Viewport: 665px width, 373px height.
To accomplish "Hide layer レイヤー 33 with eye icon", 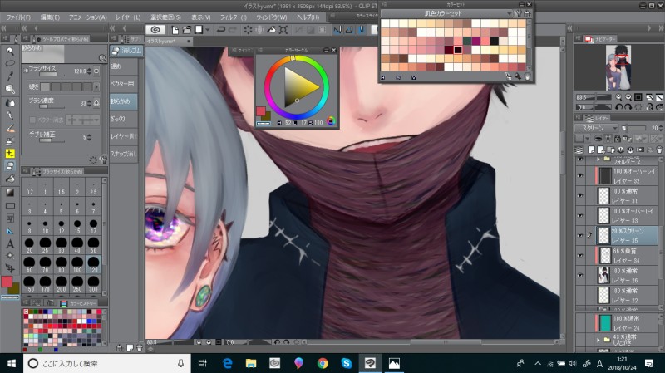I will [x=580, y=215].
